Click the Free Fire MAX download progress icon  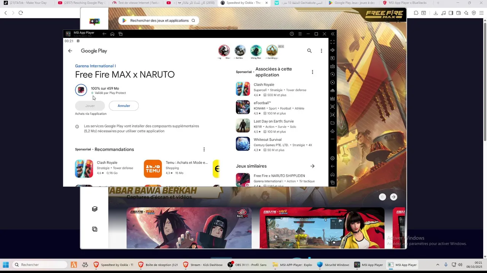coord(81,90)
